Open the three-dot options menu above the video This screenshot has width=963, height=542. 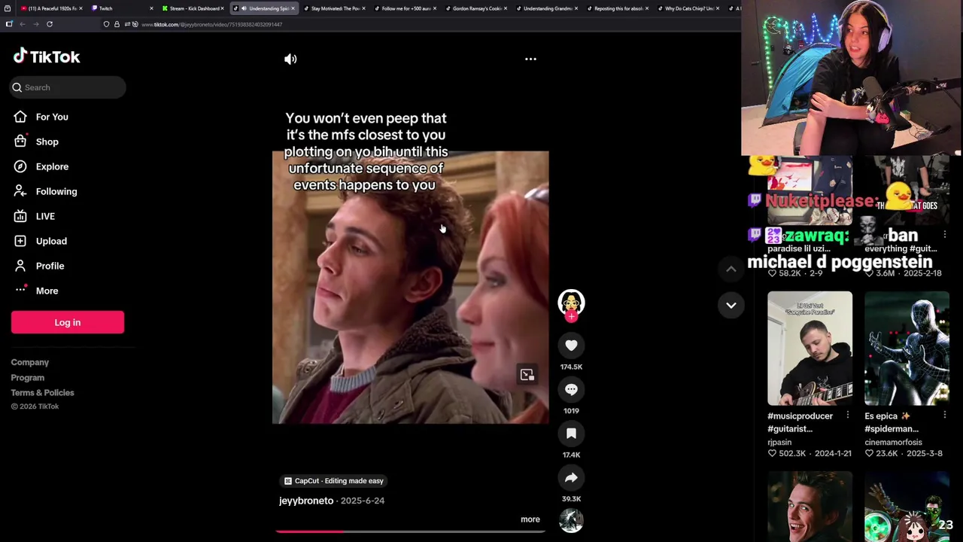530,59
